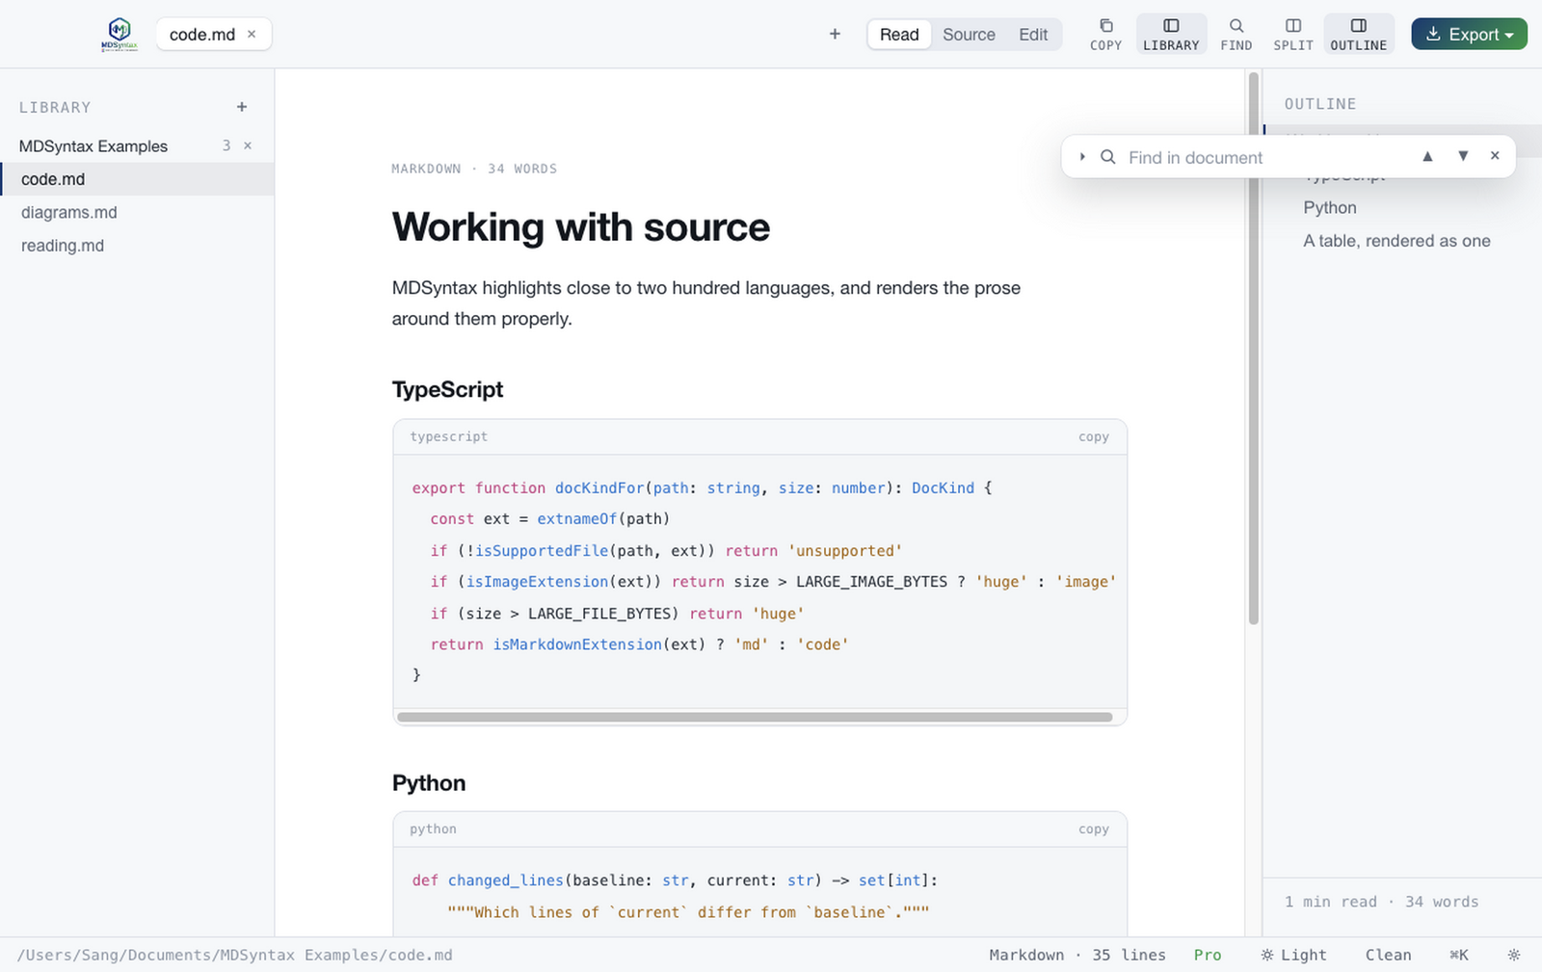Go to next find match

pos(1463,156)
